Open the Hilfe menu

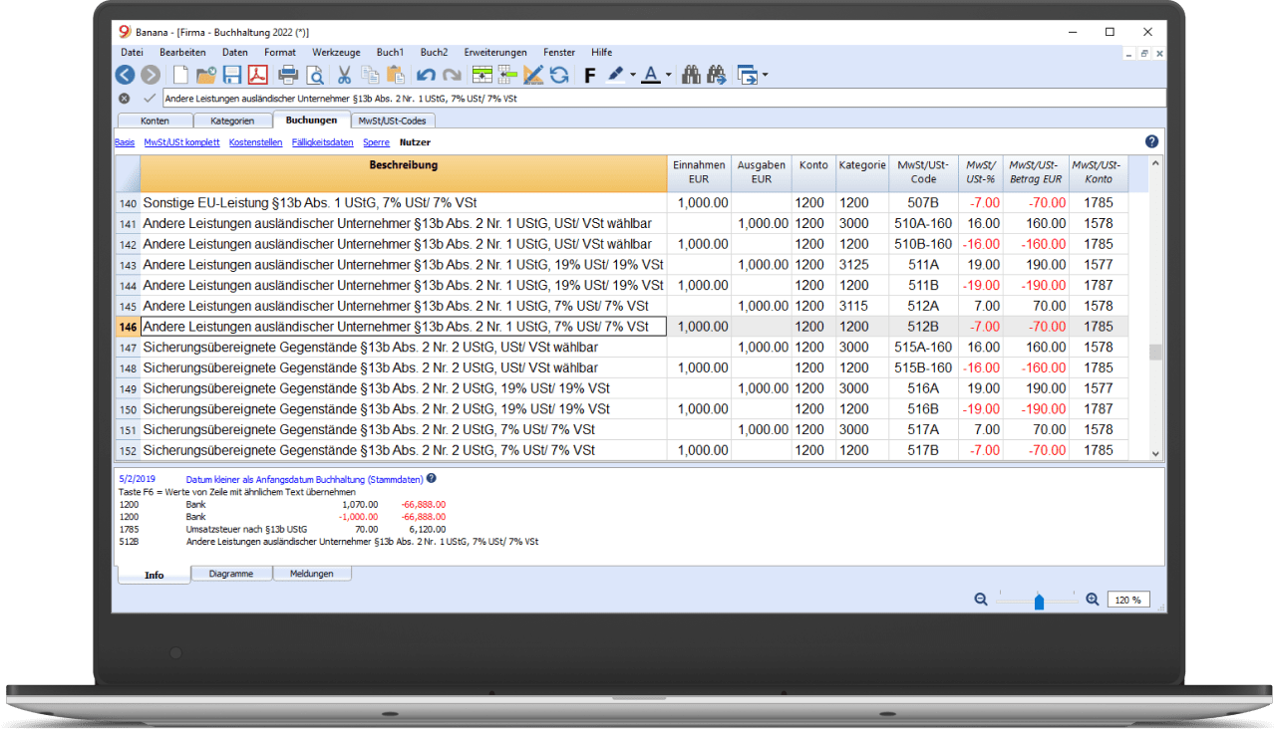(601, 52)
